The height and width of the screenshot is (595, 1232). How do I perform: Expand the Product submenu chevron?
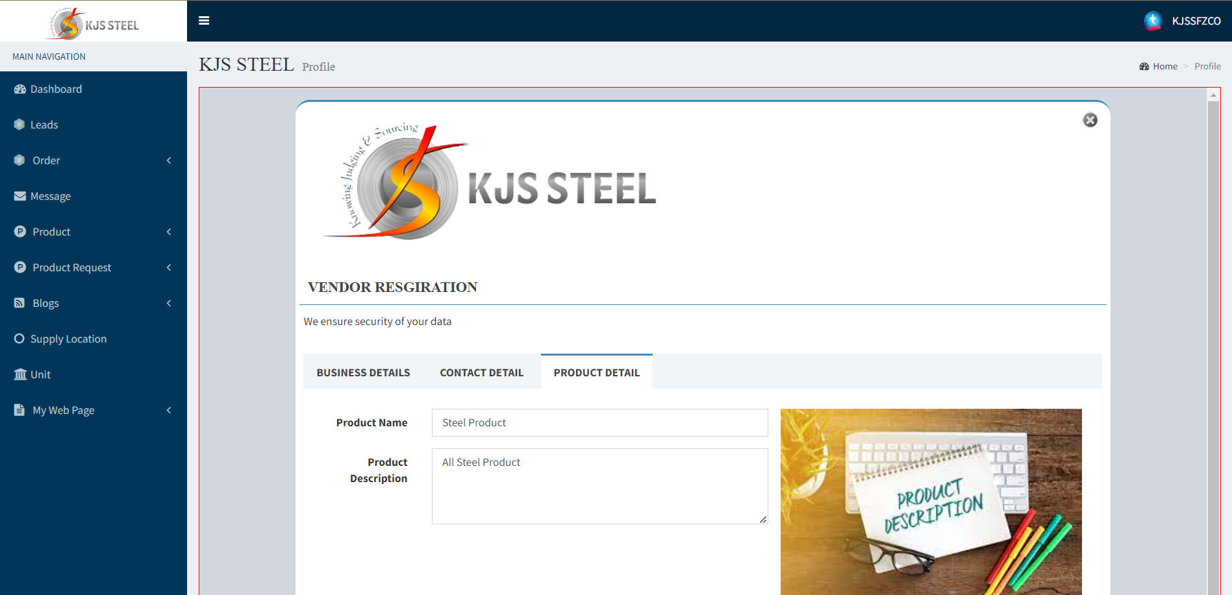(169, 232)
